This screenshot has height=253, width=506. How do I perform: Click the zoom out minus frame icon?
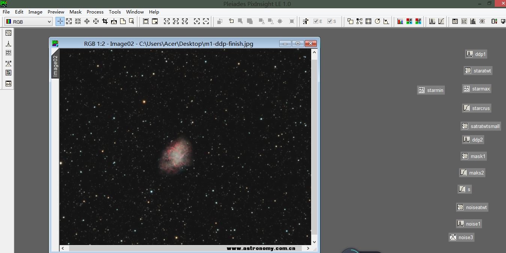[206, 21]
